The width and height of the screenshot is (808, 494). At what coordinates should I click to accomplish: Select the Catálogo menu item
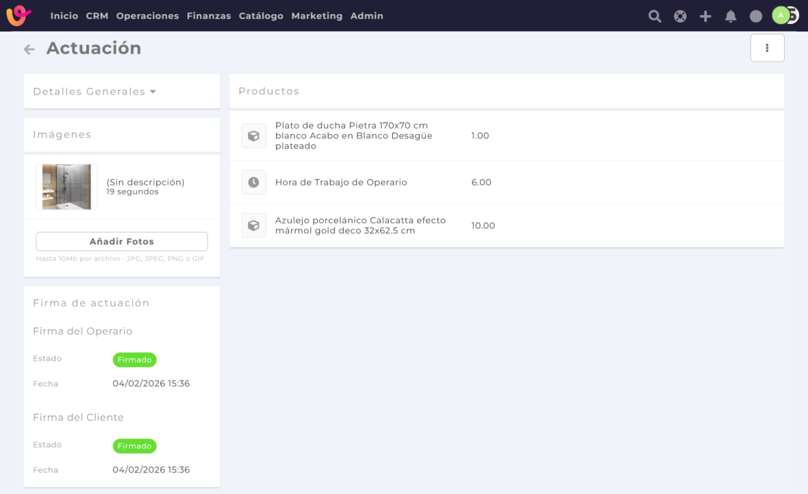pyautogui.click(x=261, y=16)
